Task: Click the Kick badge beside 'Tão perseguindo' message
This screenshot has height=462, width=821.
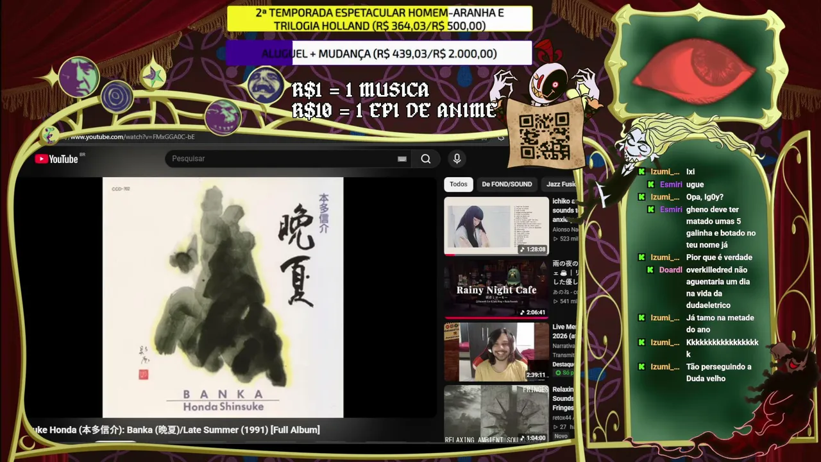Action: click(x=641, y=367)
